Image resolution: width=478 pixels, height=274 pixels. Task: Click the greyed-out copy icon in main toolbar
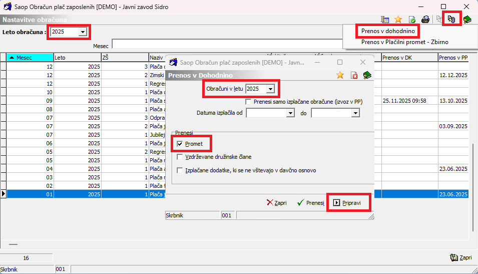pyautogui.click(x=438, y=20)
